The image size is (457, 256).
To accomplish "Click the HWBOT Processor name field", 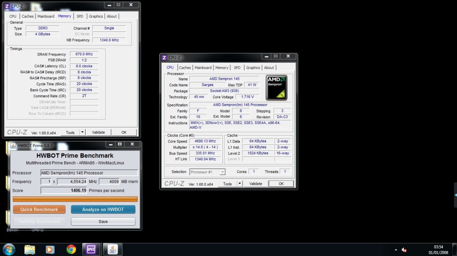I will (x=89, y=173).
